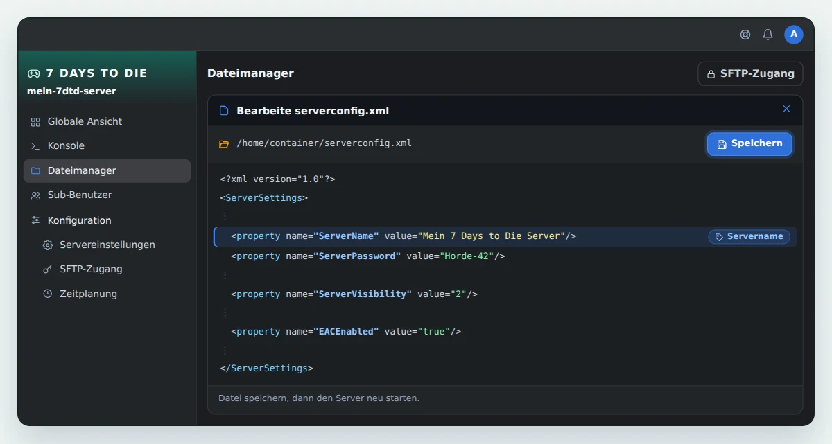This screenshot has width=832, height=444.
Task: Click the EACEnabled value "true"
Action: tap(434, 332)
